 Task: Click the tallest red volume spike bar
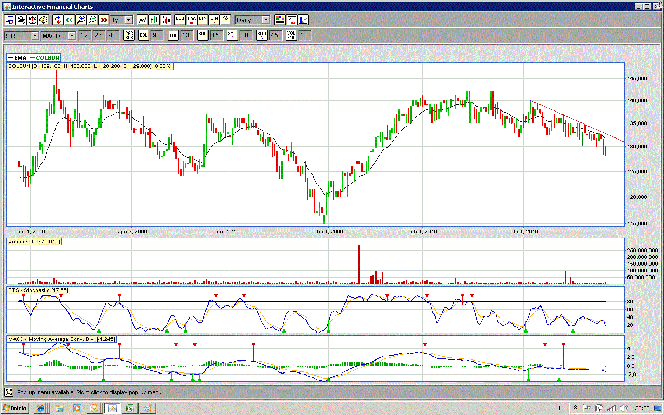pyautogui.click(x=359, y=264)
